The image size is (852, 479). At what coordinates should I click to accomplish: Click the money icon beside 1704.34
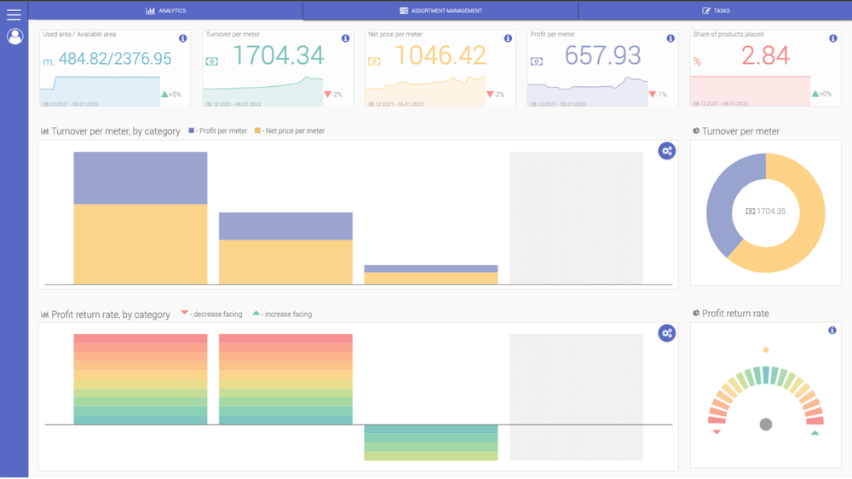[x=211, y=61]
